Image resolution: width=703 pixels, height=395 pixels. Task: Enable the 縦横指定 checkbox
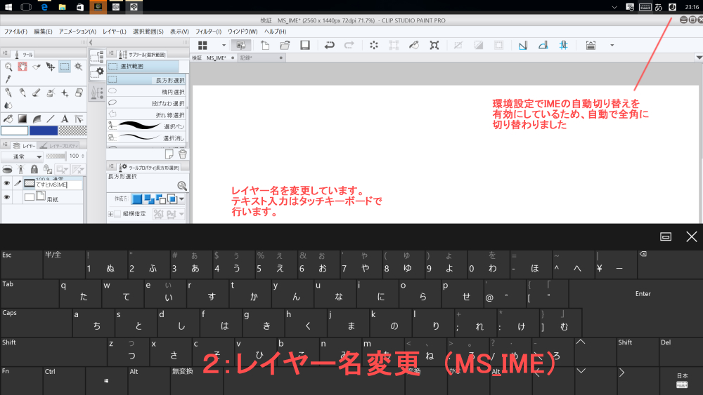tap(119, 213)
